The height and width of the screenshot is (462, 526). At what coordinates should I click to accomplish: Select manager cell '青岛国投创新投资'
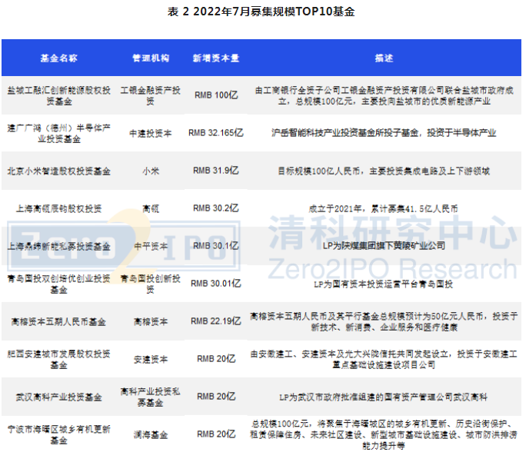coord(150,284)
